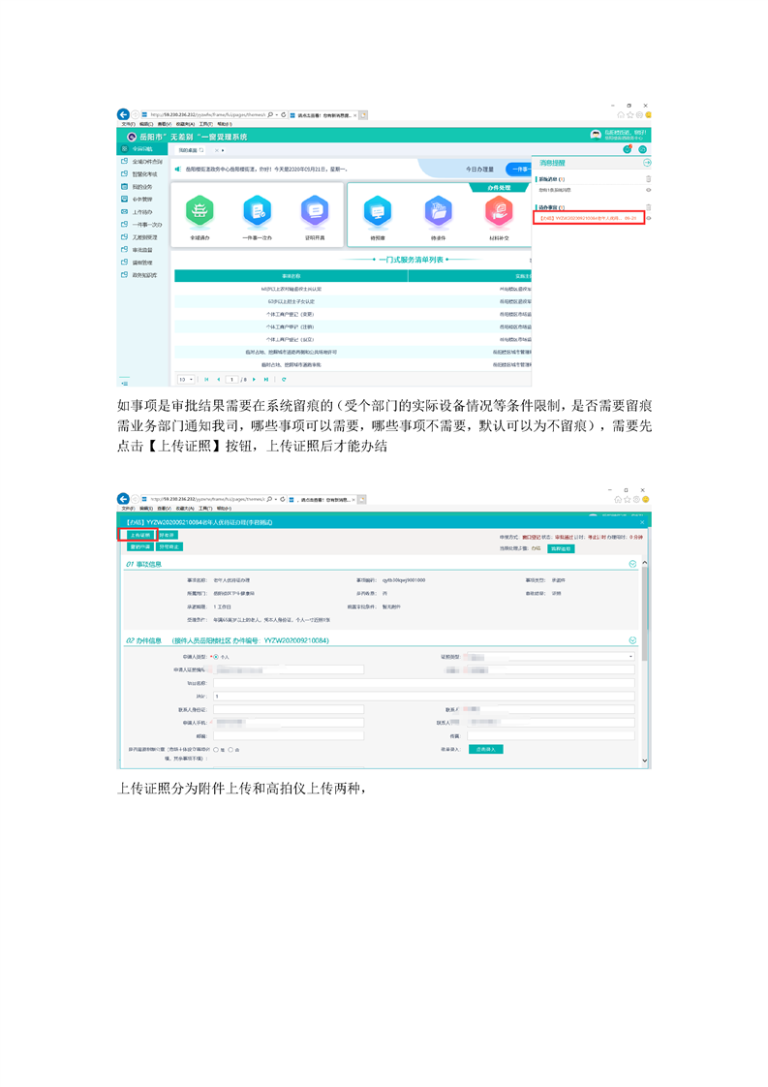Click the 上传证照 button
This screenshot has width=768, height=1087.
[137, 535]
